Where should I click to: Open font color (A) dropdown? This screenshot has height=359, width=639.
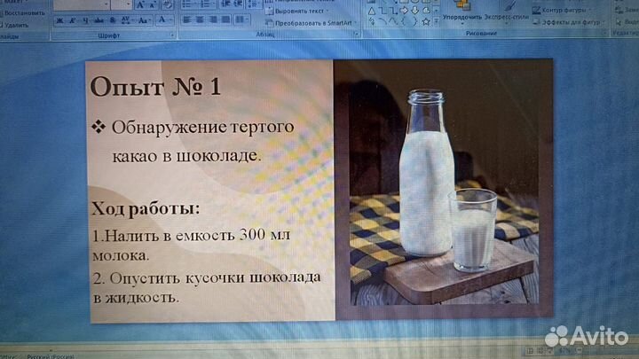(165, 20)
